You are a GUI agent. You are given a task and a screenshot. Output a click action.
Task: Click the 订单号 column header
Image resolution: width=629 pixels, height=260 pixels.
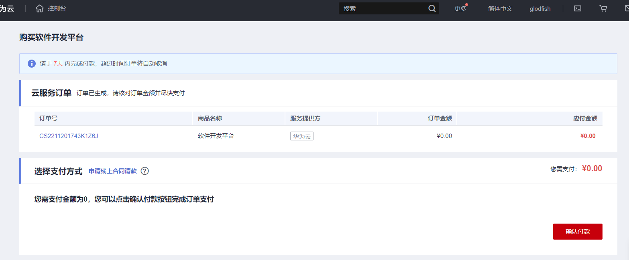click(49, 118)
